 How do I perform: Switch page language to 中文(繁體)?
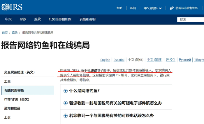[x=154, y=60]
